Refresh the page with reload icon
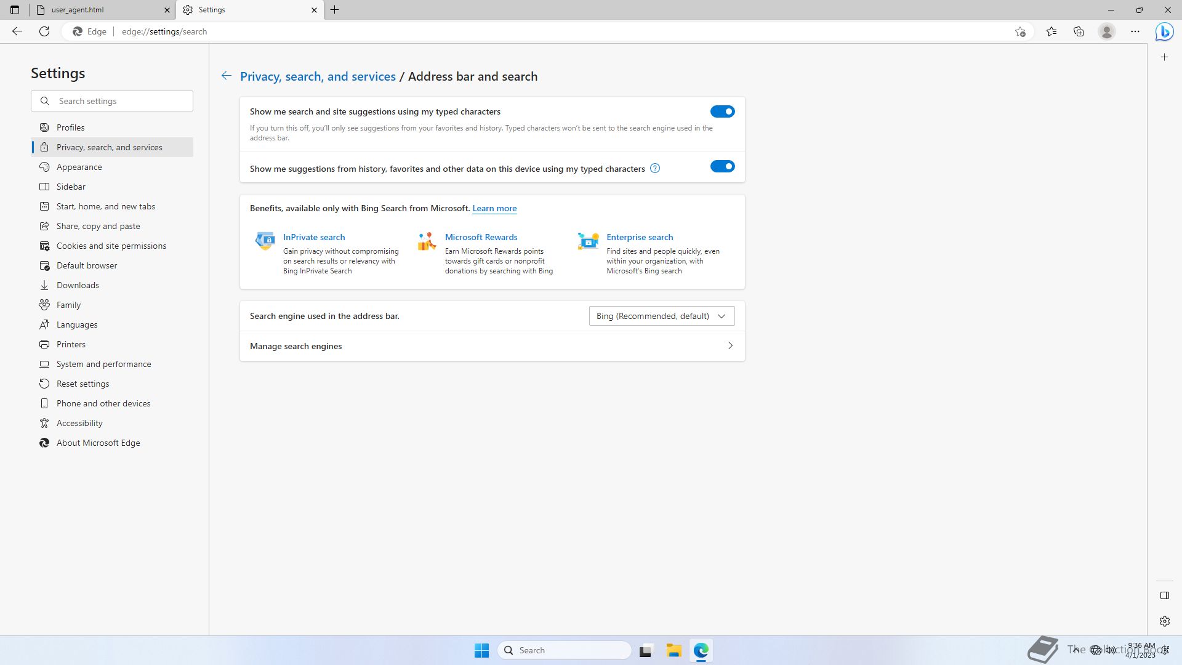1182x665 pixels. click(44, 31)
